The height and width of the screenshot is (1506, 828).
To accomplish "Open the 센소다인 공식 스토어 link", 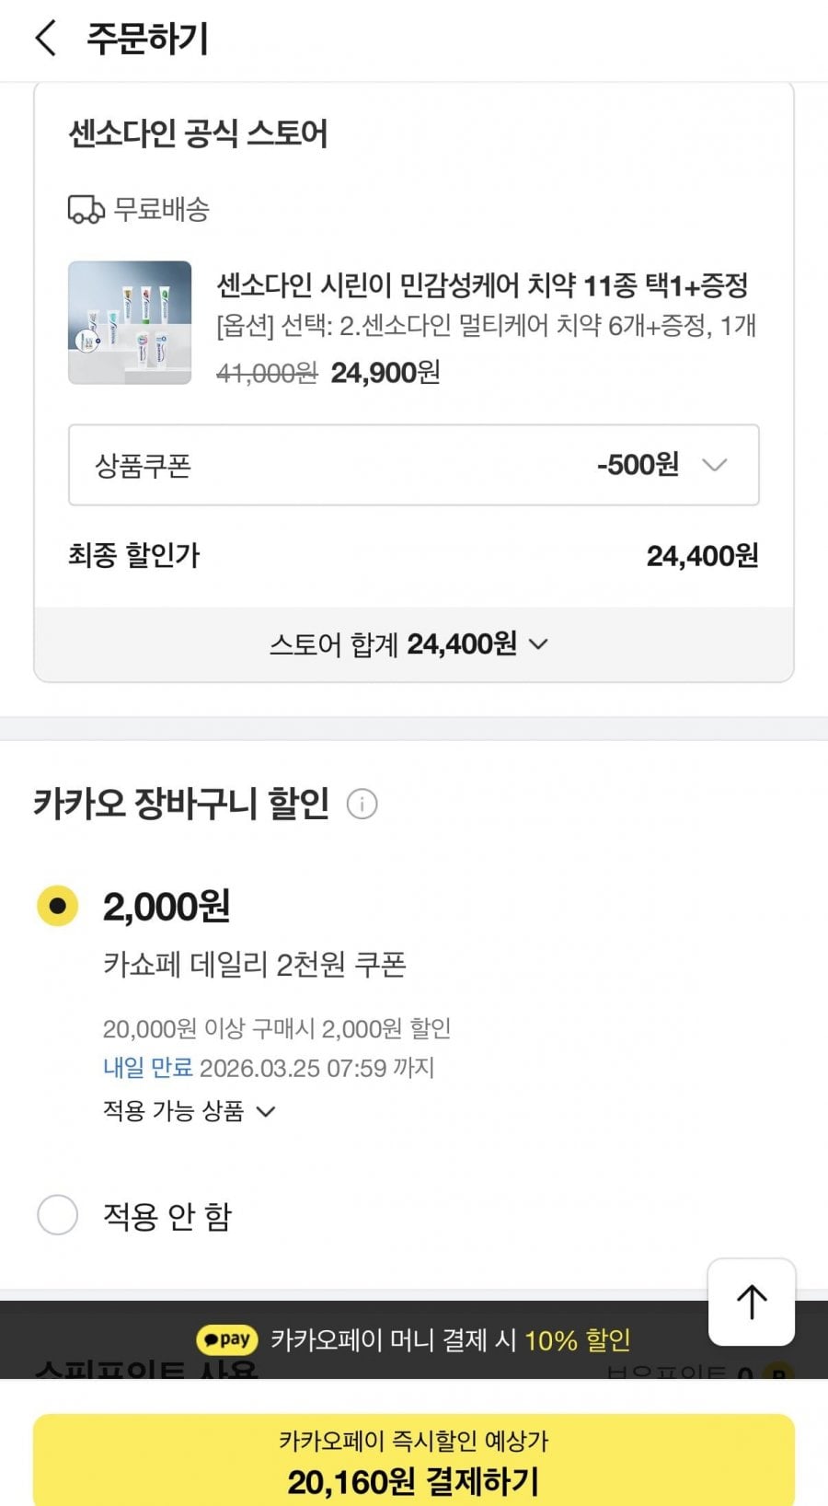I will (x=198, y=133).
